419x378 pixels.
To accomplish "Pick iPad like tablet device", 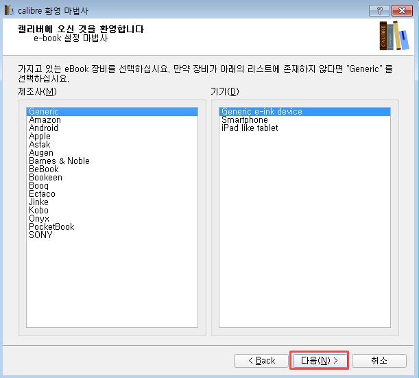I will pyautogui.click(x=304, y=128).
